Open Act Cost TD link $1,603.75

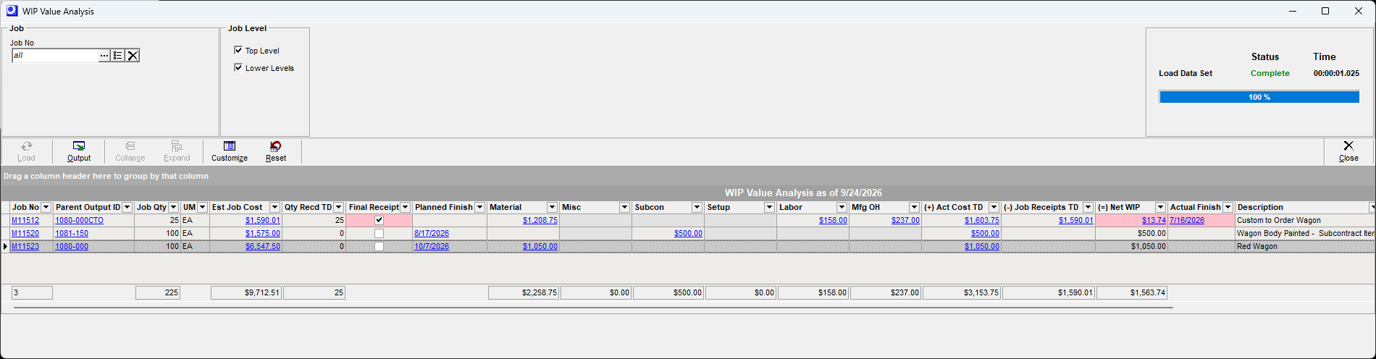pos(982,221)
